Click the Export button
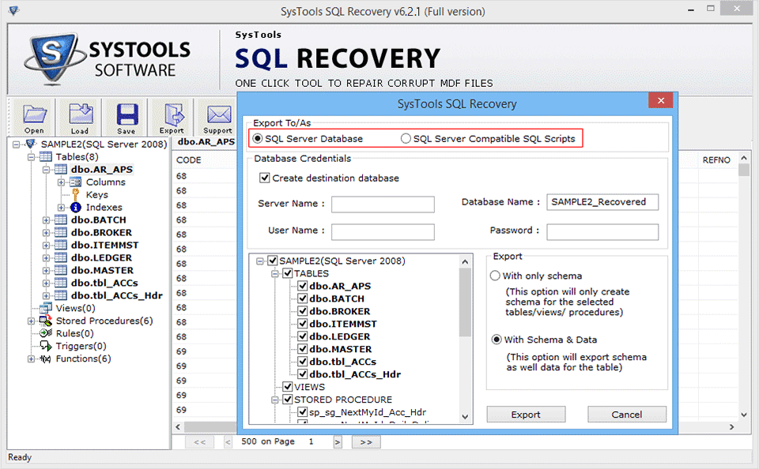Screen dimensions: 759x469 click(x=525, y=414)
